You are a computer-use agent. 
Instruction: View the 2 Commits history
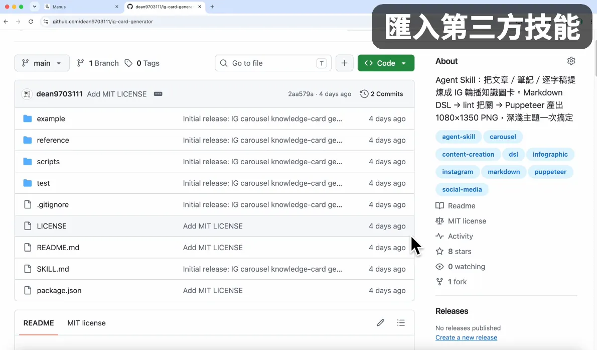coord(381,94)
